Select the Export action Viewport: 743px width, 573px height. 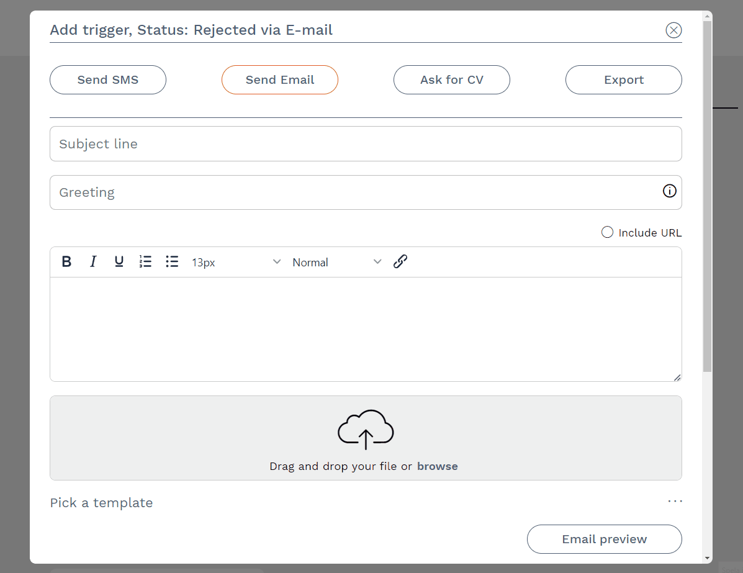click(x=623, y=80)
